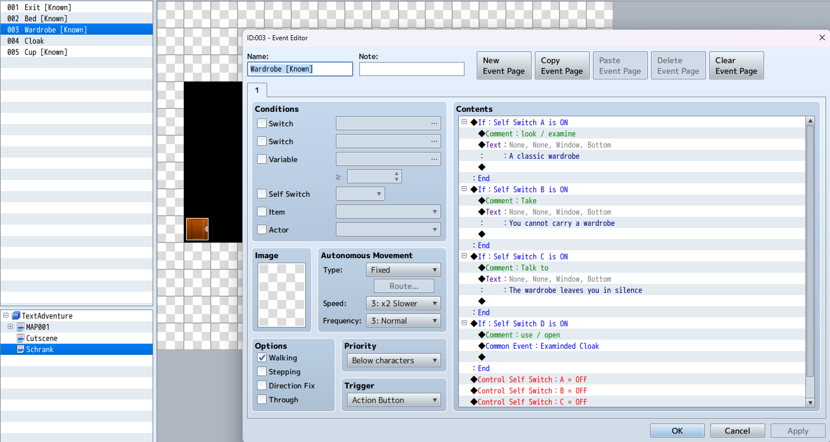This screenshot has width=830, height=442.
Task: Enable the Through option checkbox
Action: pos(262,400)
